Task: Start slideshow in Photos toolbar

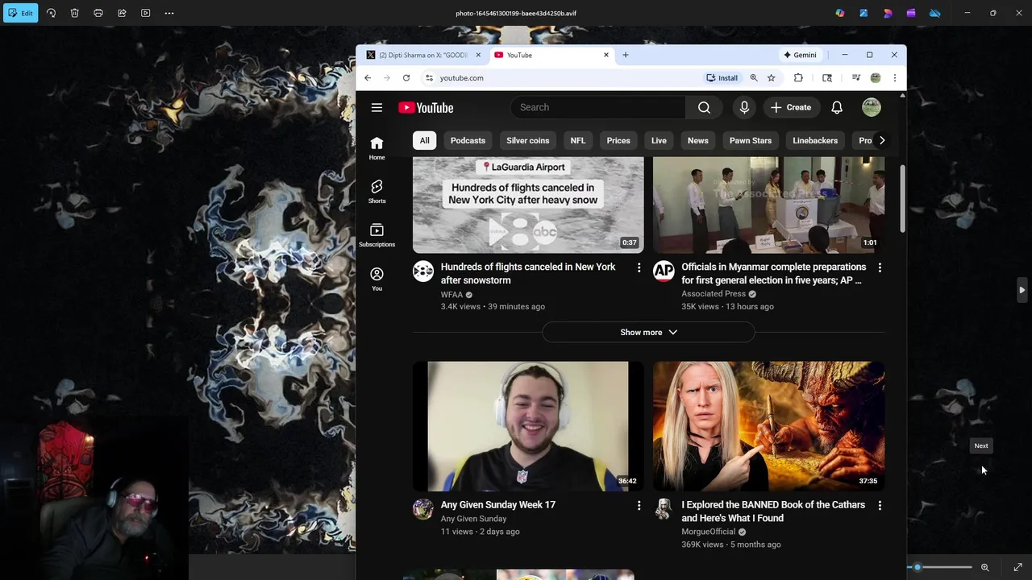Action: coord(145,13)
